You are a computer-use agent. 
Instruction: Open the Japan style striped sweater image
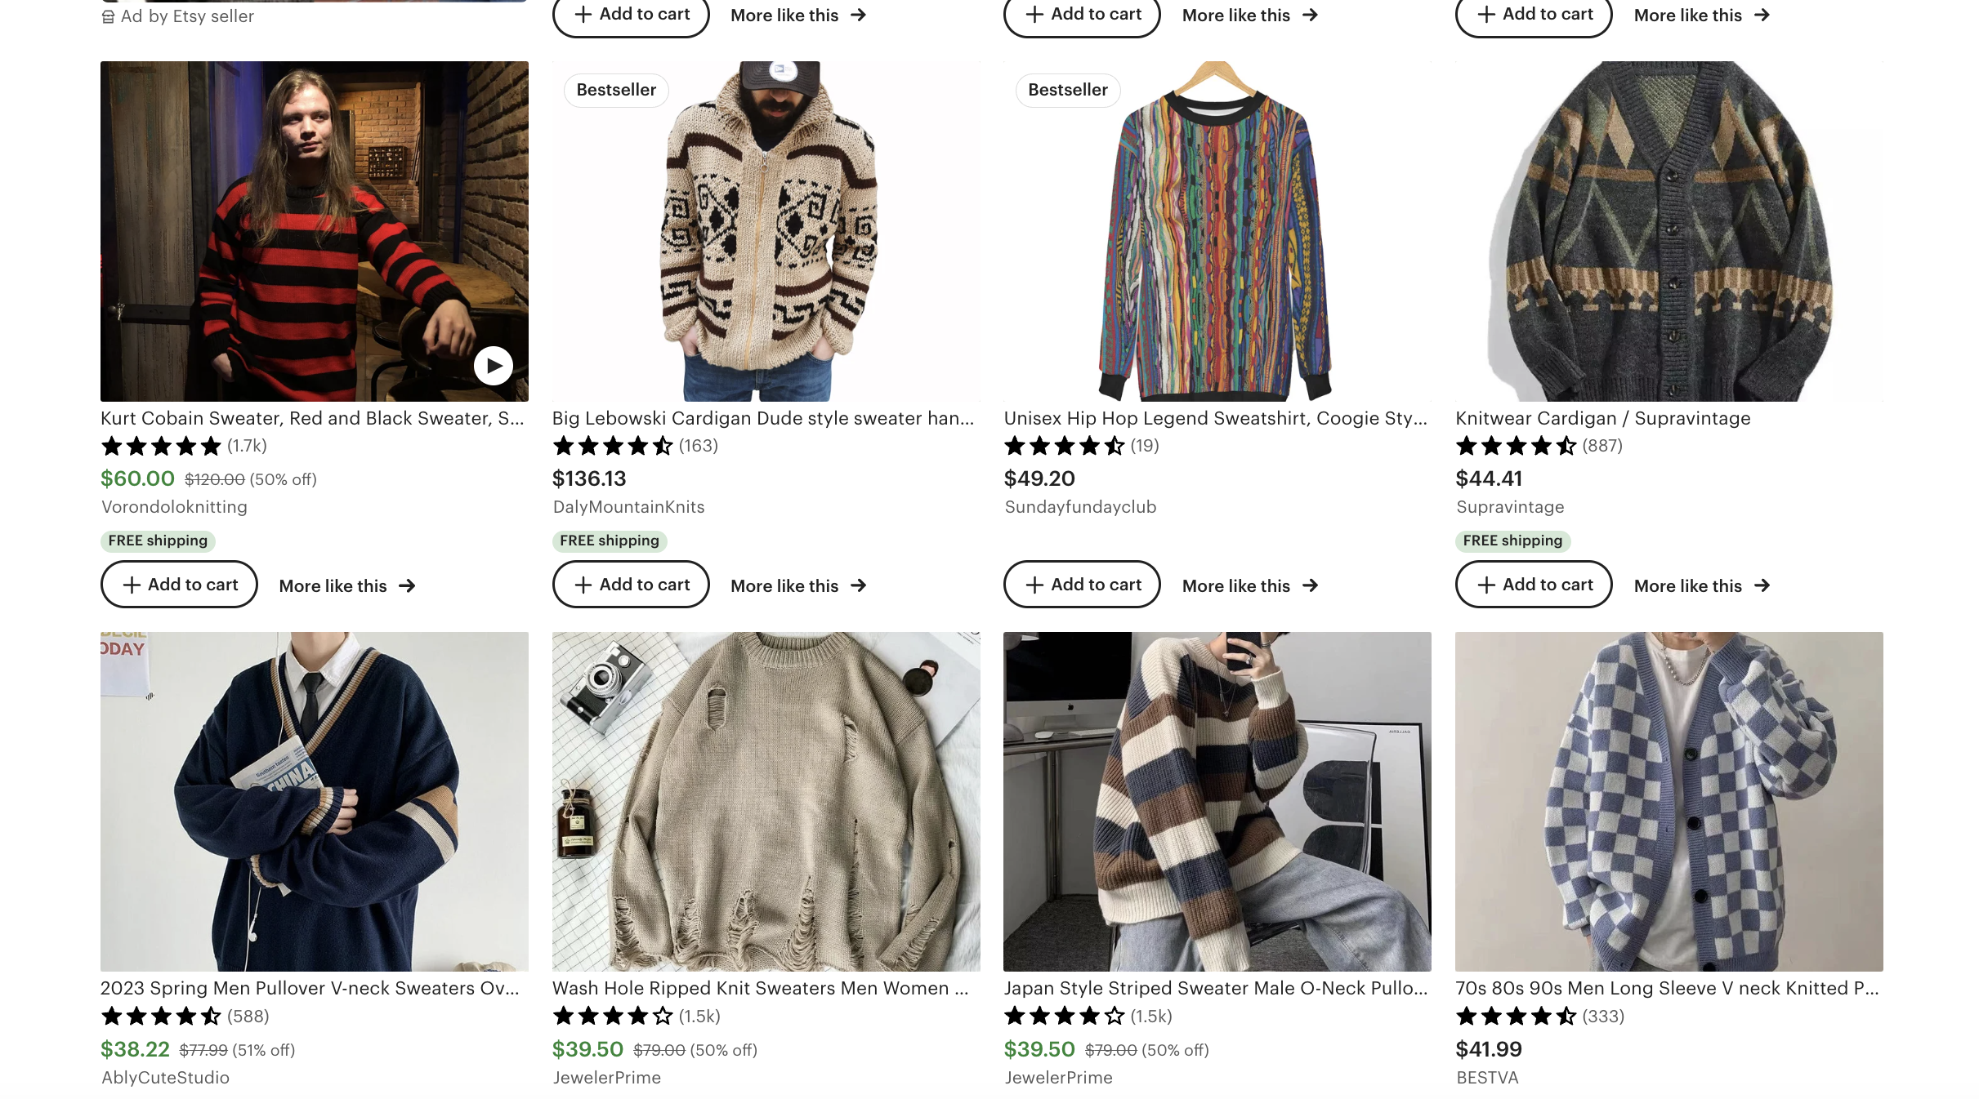[1217, 801]
